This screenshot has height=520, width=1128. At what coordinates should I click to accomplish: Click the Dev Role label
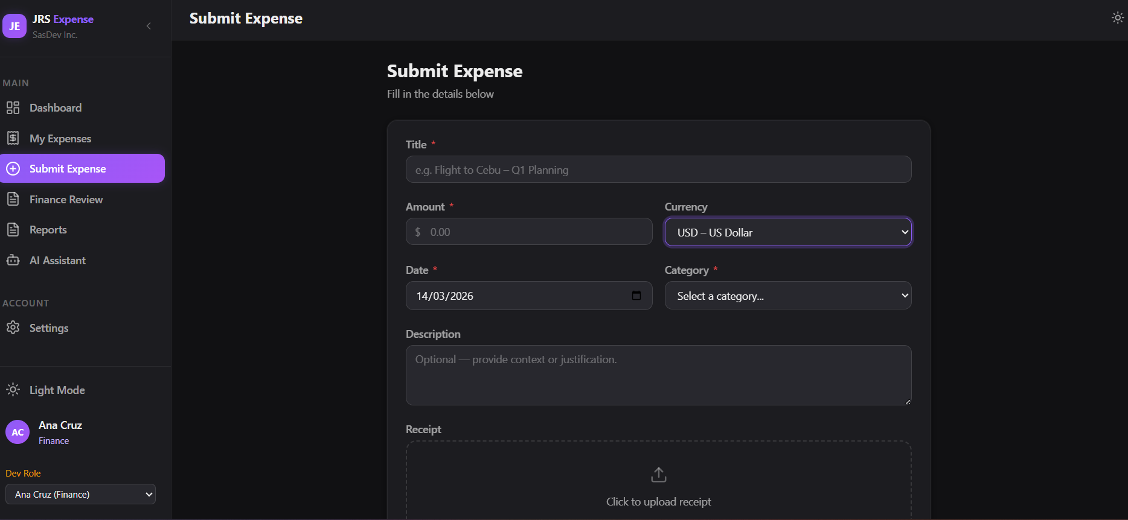(x=23, y=474)
